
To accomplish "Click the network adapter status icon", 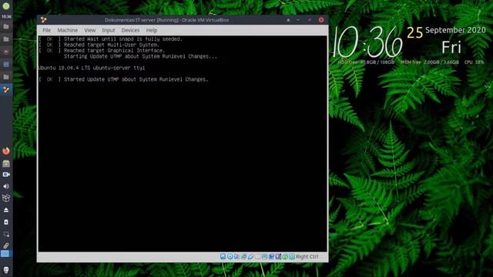I will coord(243,256).
